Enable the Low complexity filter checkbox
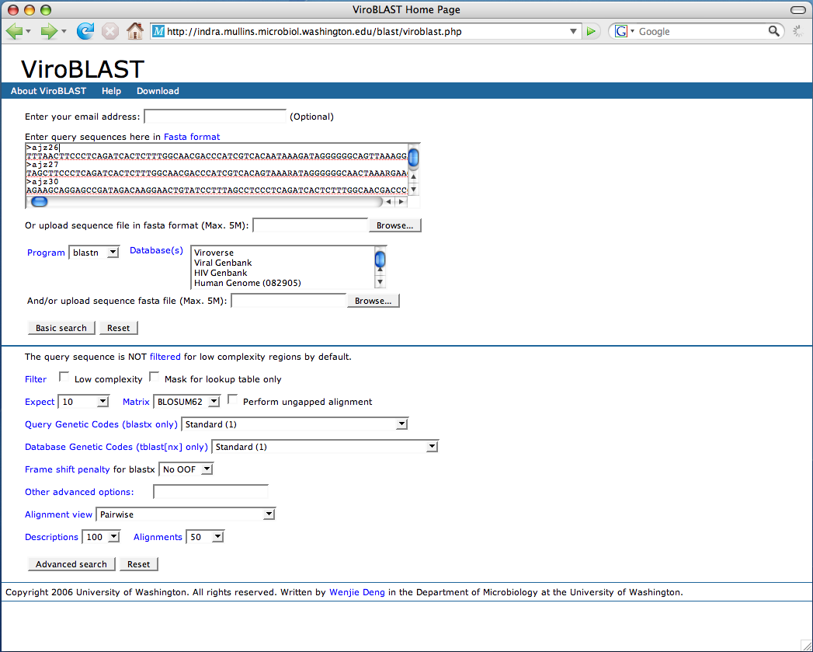The image size is (813, 652). coord(64,378)
